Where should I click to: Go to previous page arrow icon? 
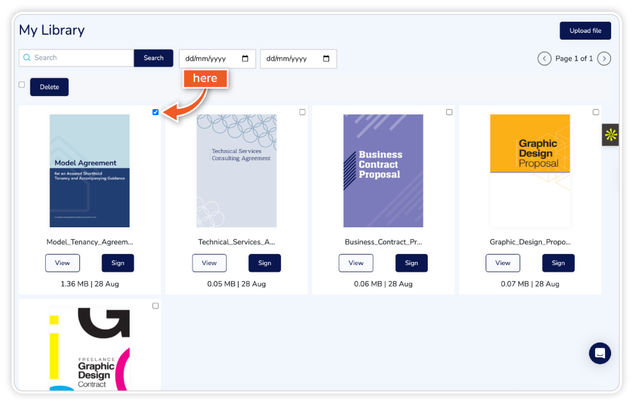(544, 59)
